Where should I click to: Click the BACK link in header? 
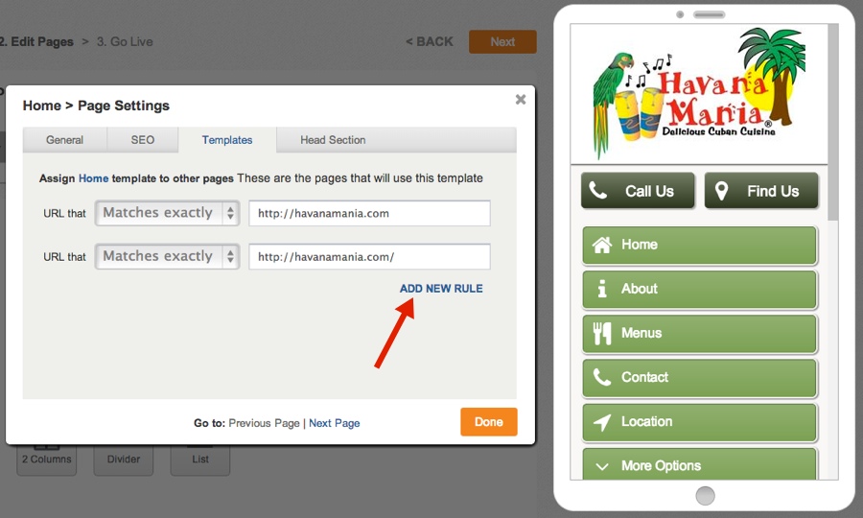click(x=430, y=42)
